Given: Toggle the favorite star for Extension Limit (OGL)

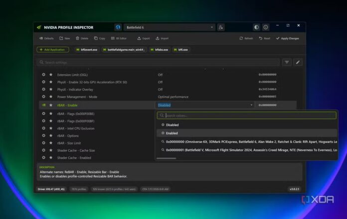Looking at the screenshot, I should (x=51, y=75).
